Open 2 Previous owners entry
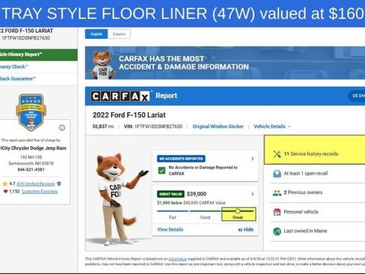This screenshot has width=365, height=274. [303, 192]
